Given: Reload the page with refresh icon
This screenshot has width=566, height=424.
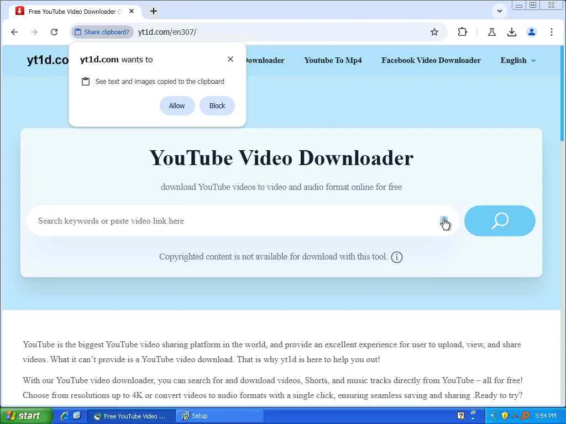Looking at the screenshot, I should 54,32.
